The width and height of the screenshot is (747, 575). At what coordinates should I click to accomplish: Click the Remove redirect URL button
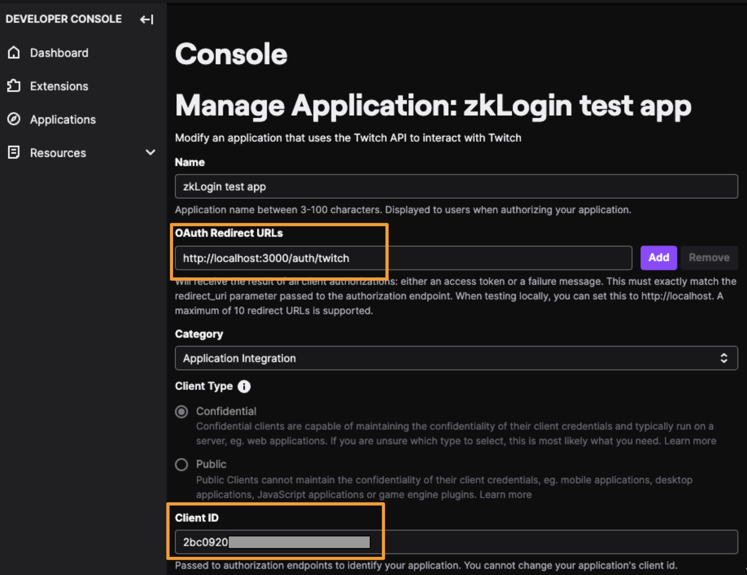click(x=709, y=258)
